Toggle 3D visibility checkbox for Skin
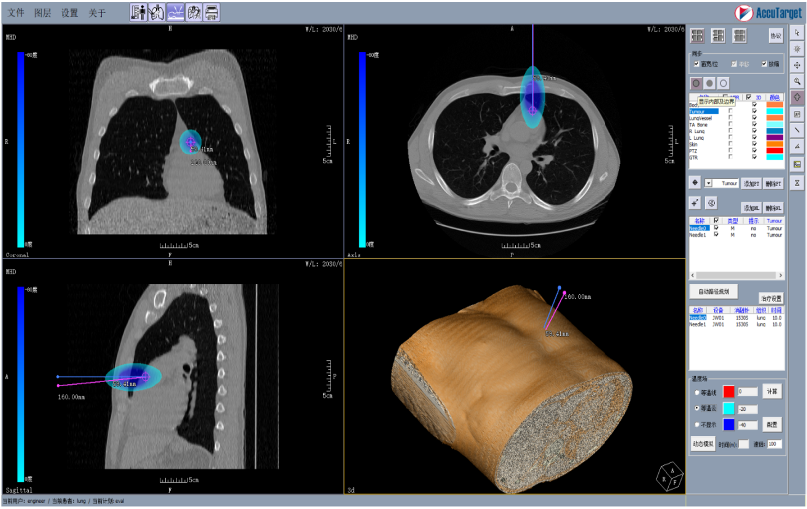This screenshot has height=509, width=807. (x=754, y=143)
